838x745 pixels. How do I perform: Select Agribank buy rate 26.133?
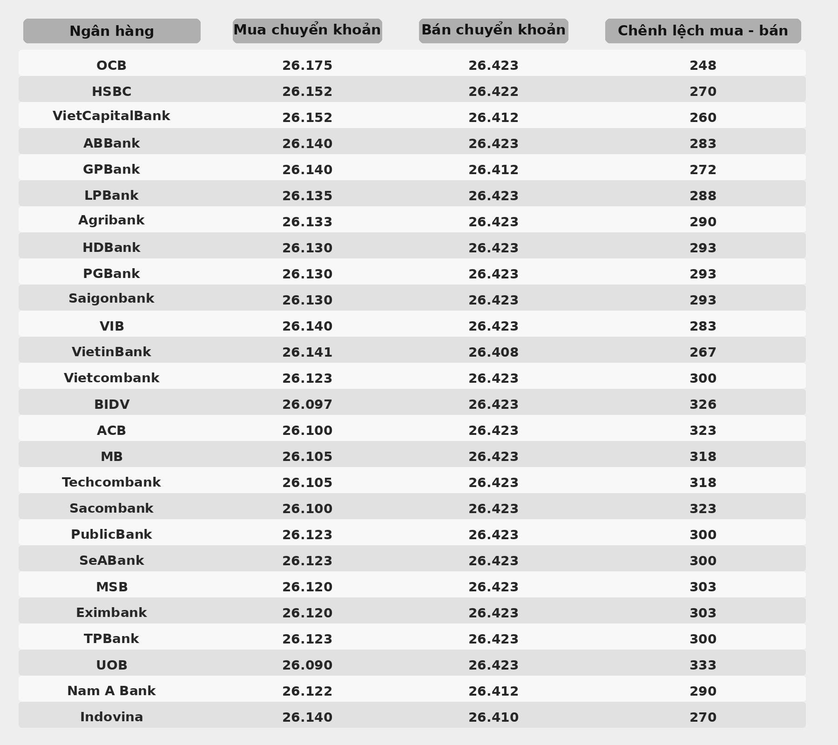(x=307, y=222)
